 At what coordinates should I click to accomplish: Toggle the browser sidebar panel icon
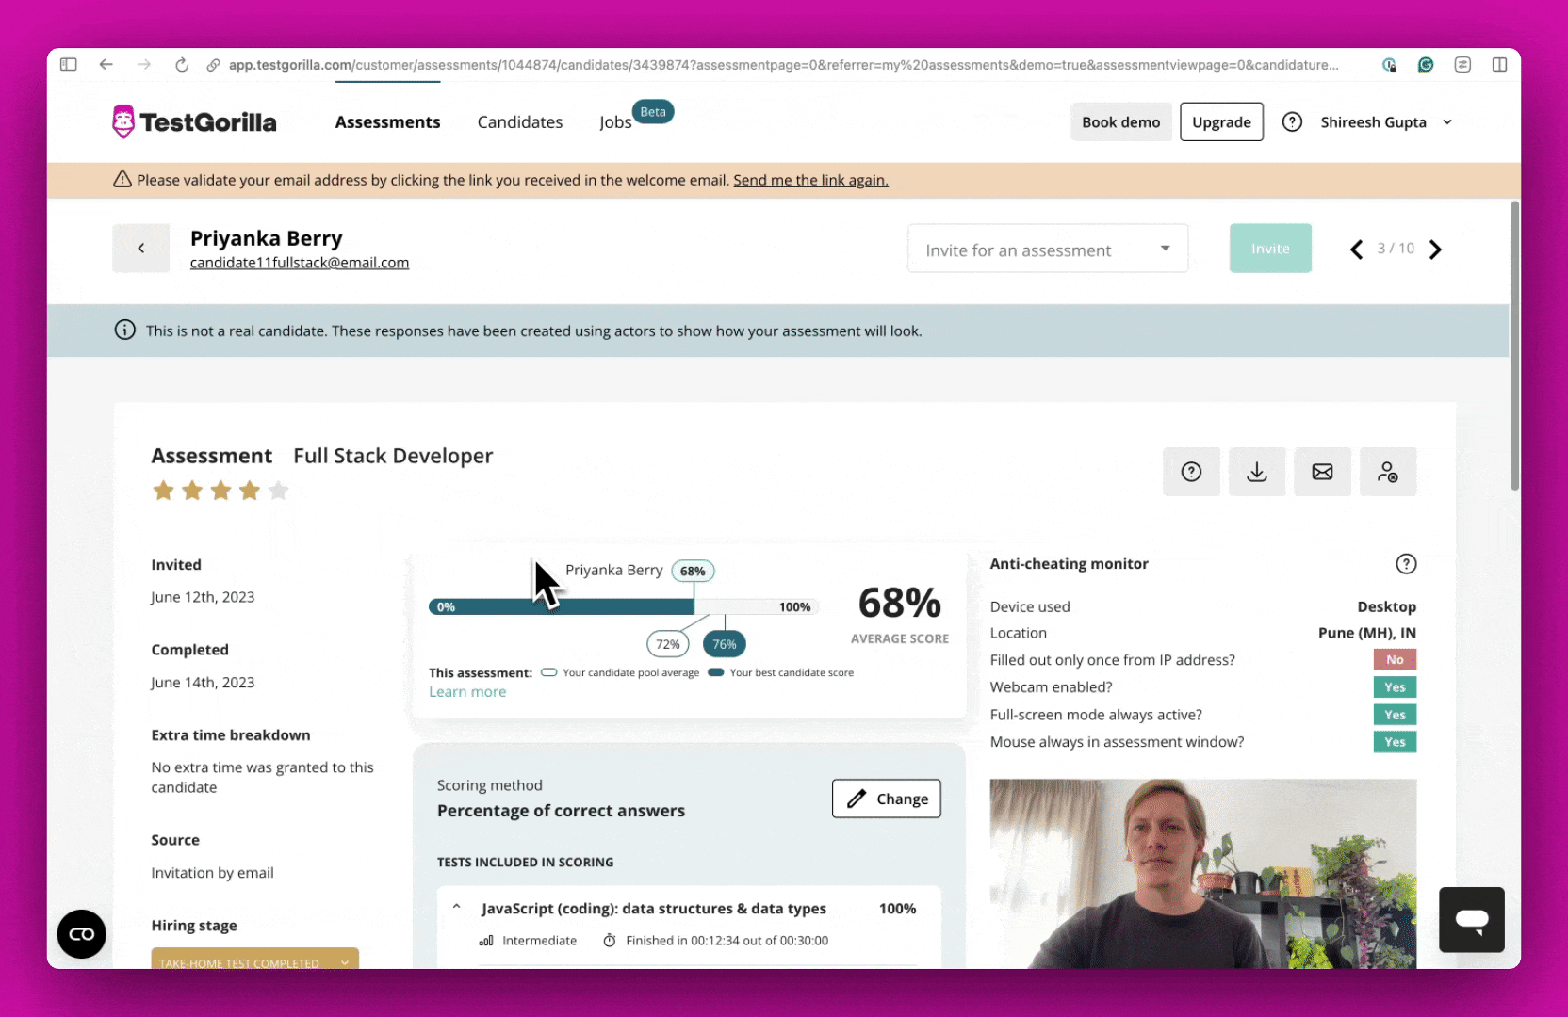coord(67,64)
